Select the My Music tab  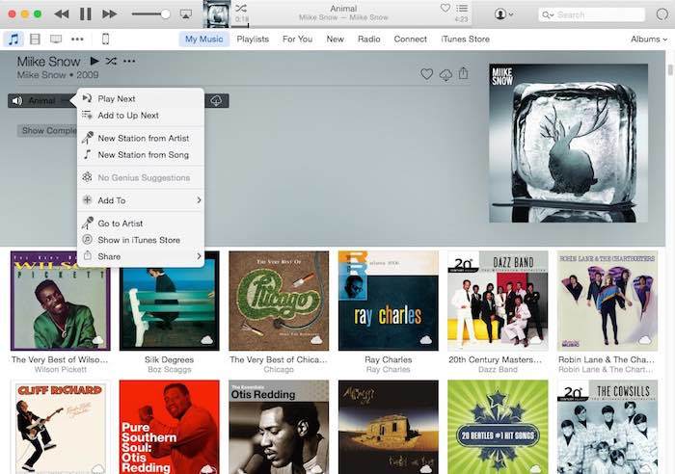204,39
